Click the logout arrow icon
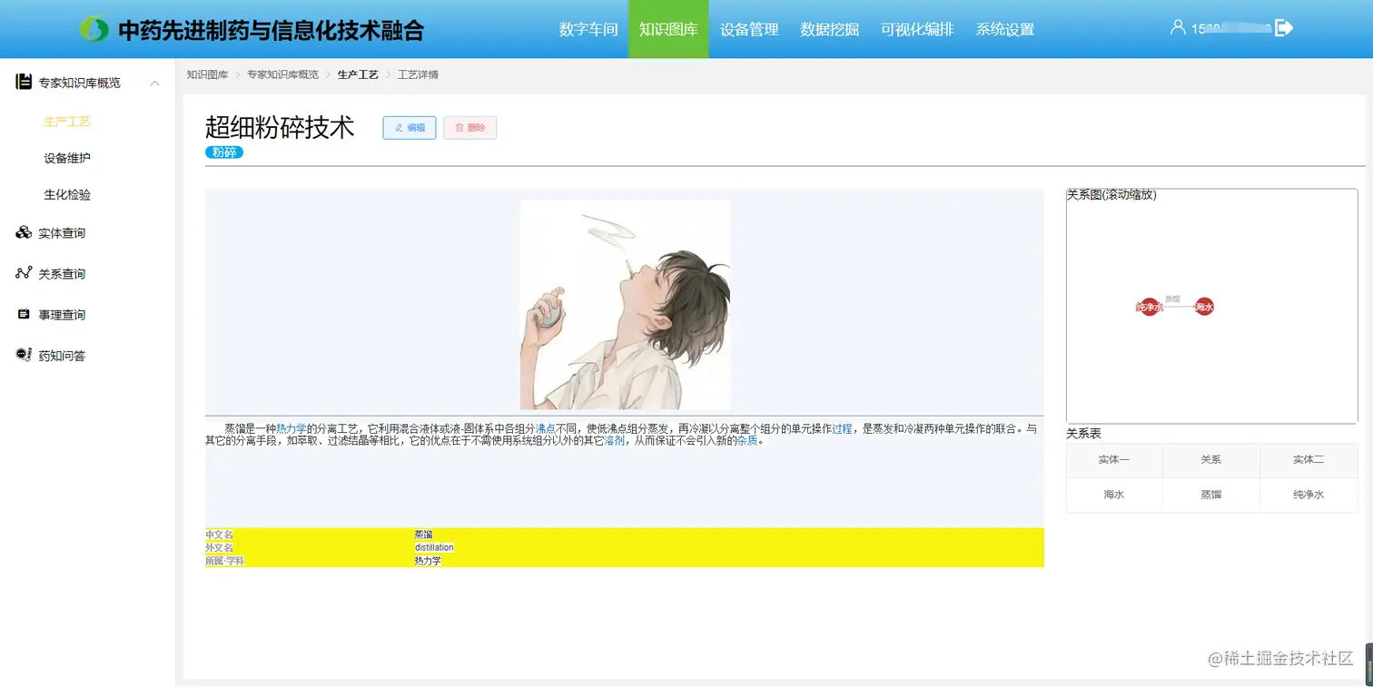 (x=1284, y=28)
